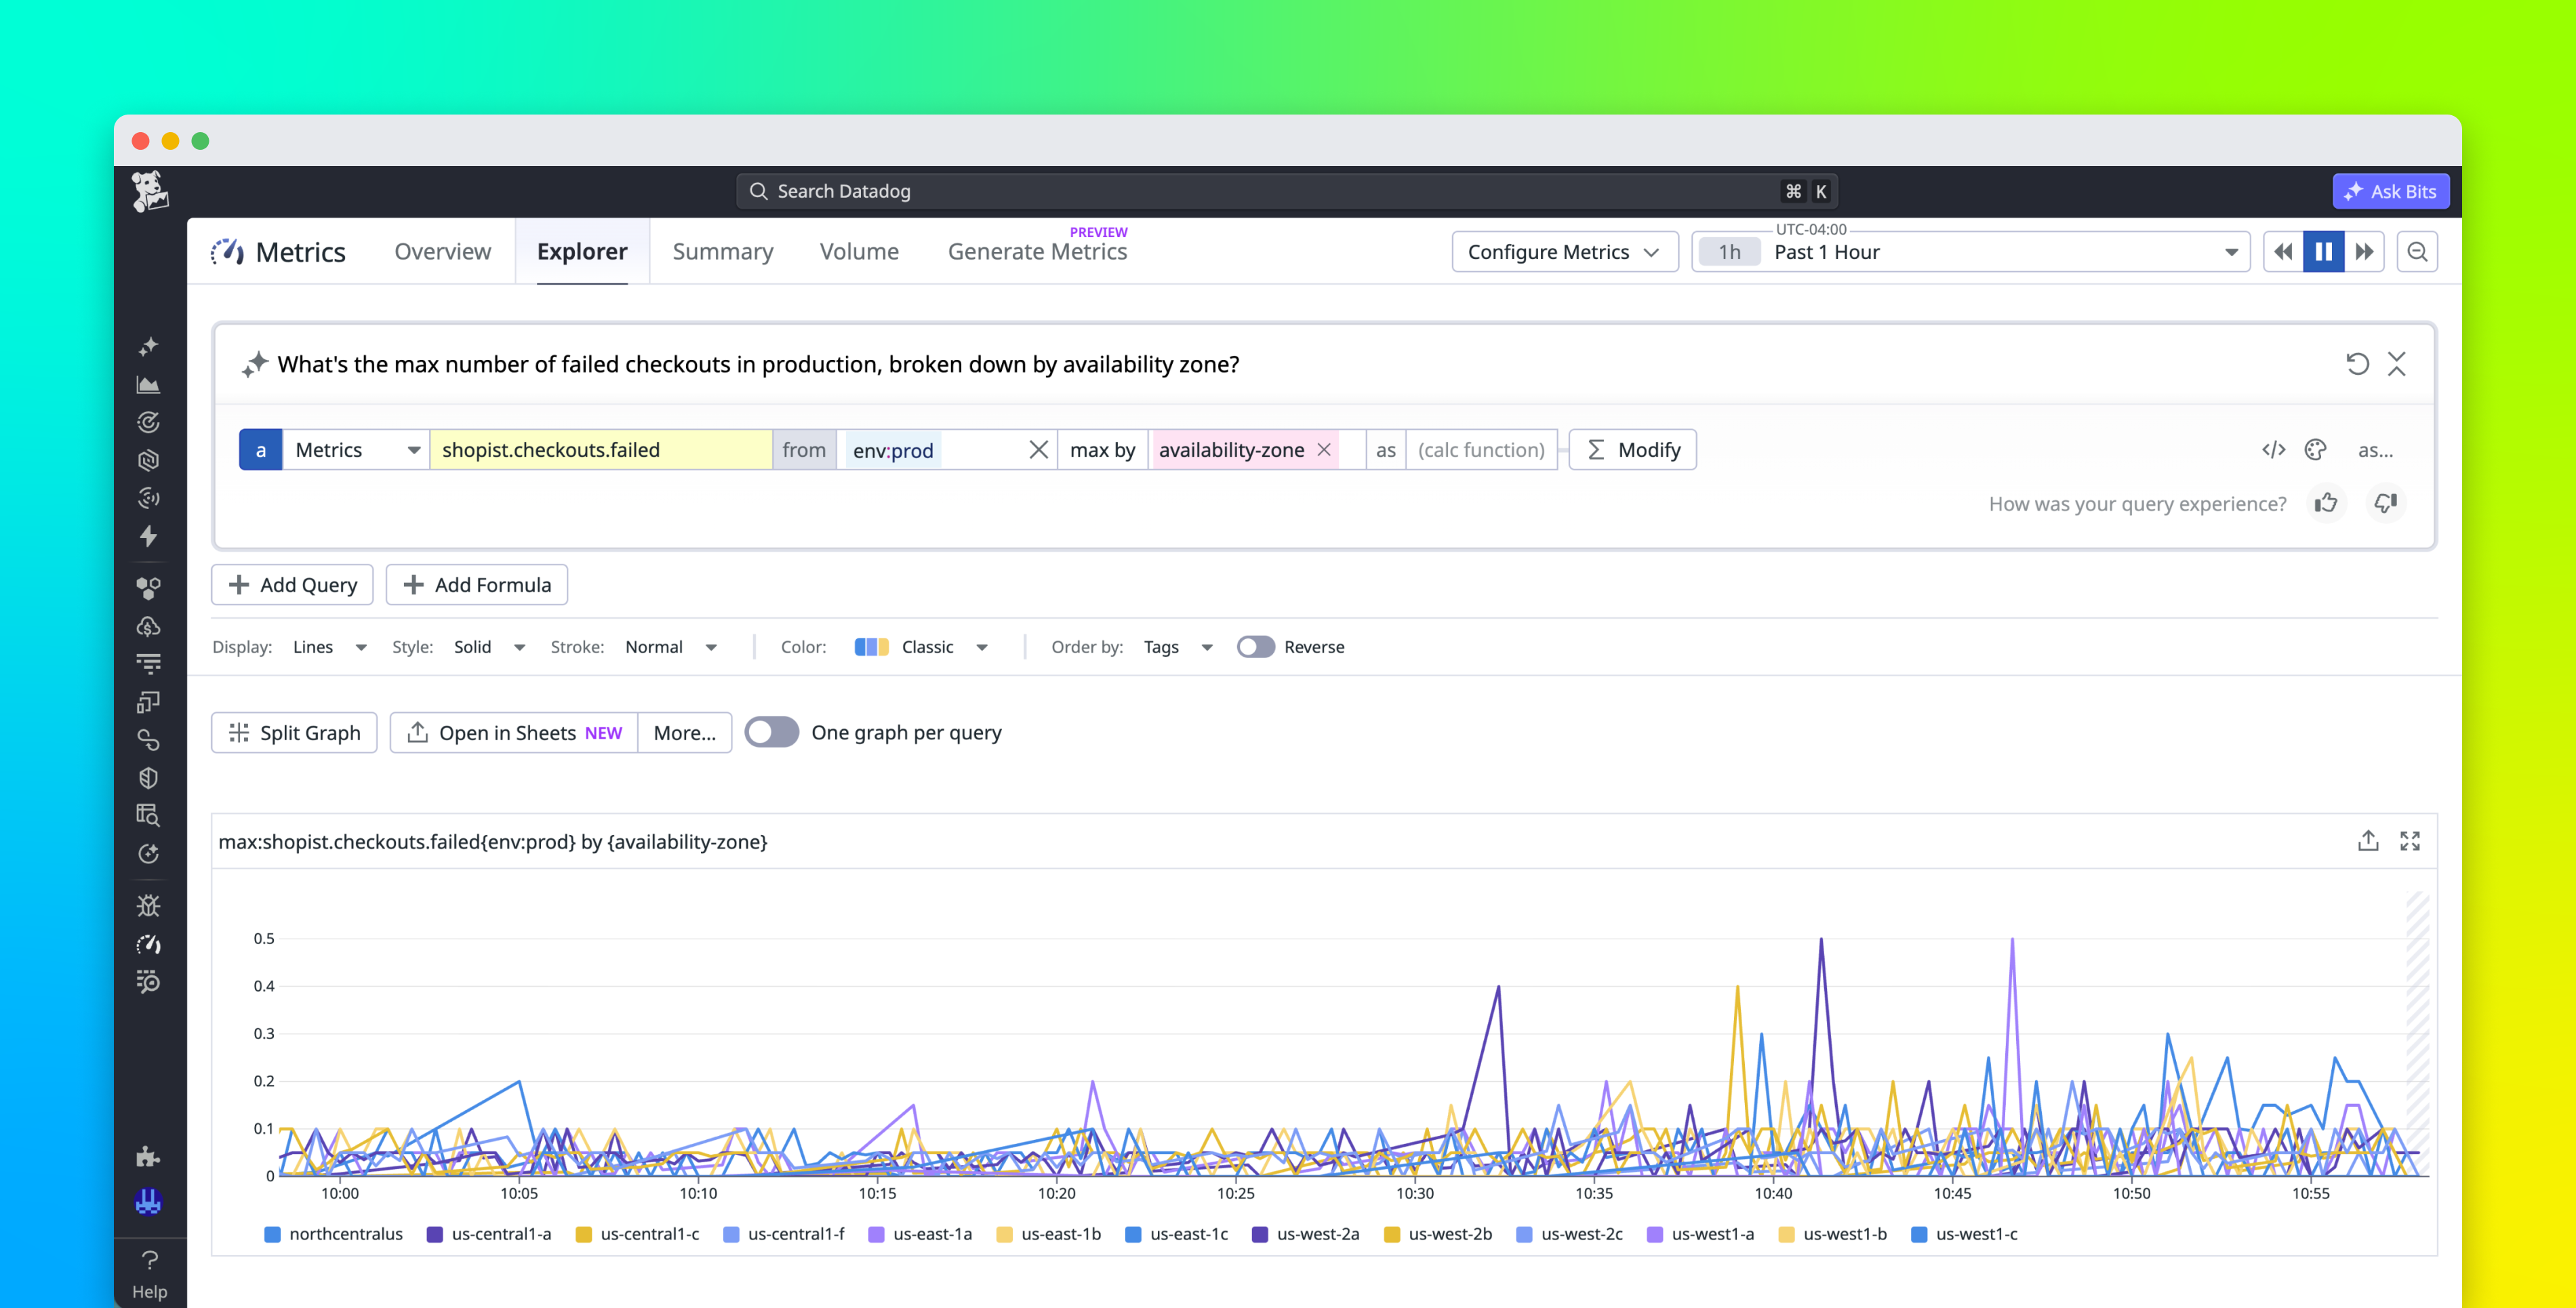Click the Split Graph button

point(294,733)
